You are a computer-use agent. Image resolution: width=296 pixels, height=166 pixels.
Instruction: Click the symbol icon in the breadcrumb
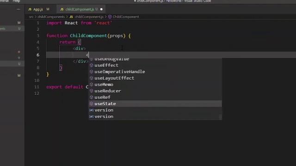tap(110, 17)
